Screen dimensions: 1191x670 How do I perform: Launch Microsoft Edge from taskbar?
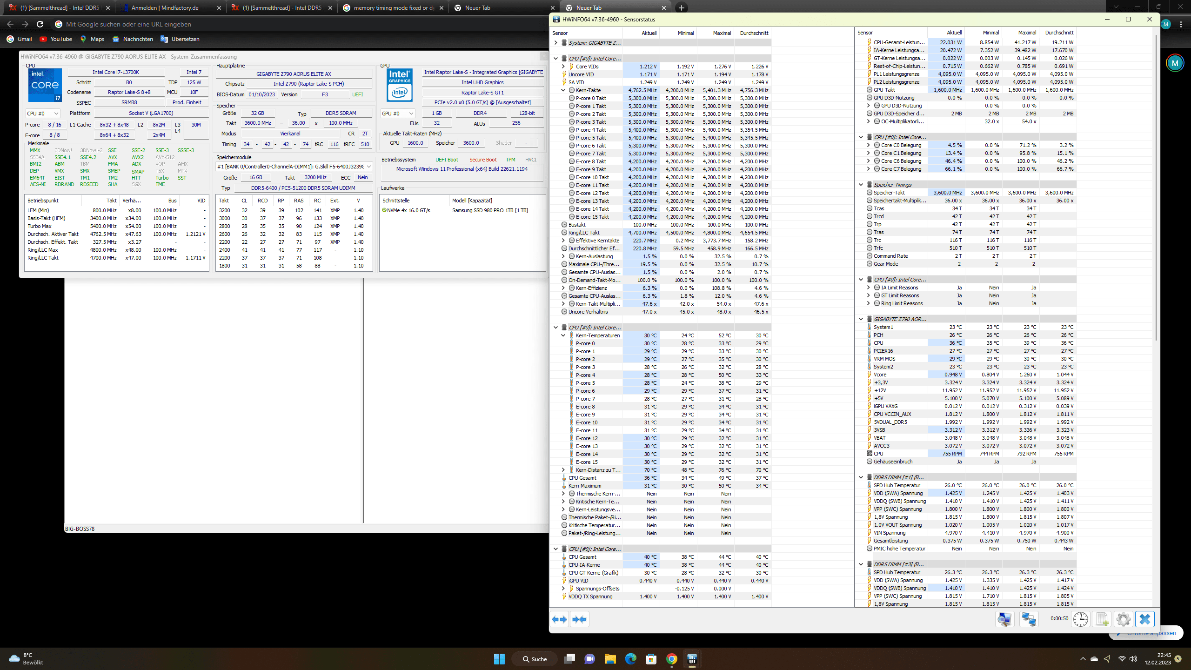tap(630, 659)
